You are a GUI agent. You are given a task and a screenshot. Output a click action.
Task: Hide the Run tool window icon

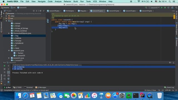pos(174,62)
